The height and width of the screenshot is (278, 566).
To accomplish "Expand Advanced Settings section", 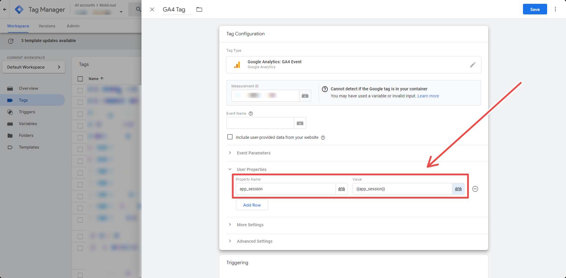I will [254, 241].
